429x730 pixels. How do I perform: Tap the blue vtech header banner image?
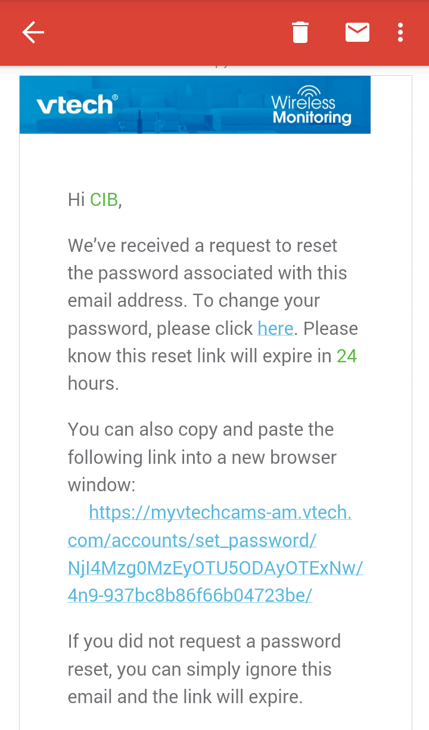[195, 104]
